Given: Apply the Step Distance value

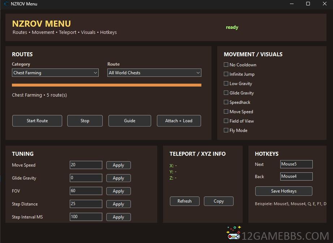Looking at the screenshot, I should click(119, 204).
